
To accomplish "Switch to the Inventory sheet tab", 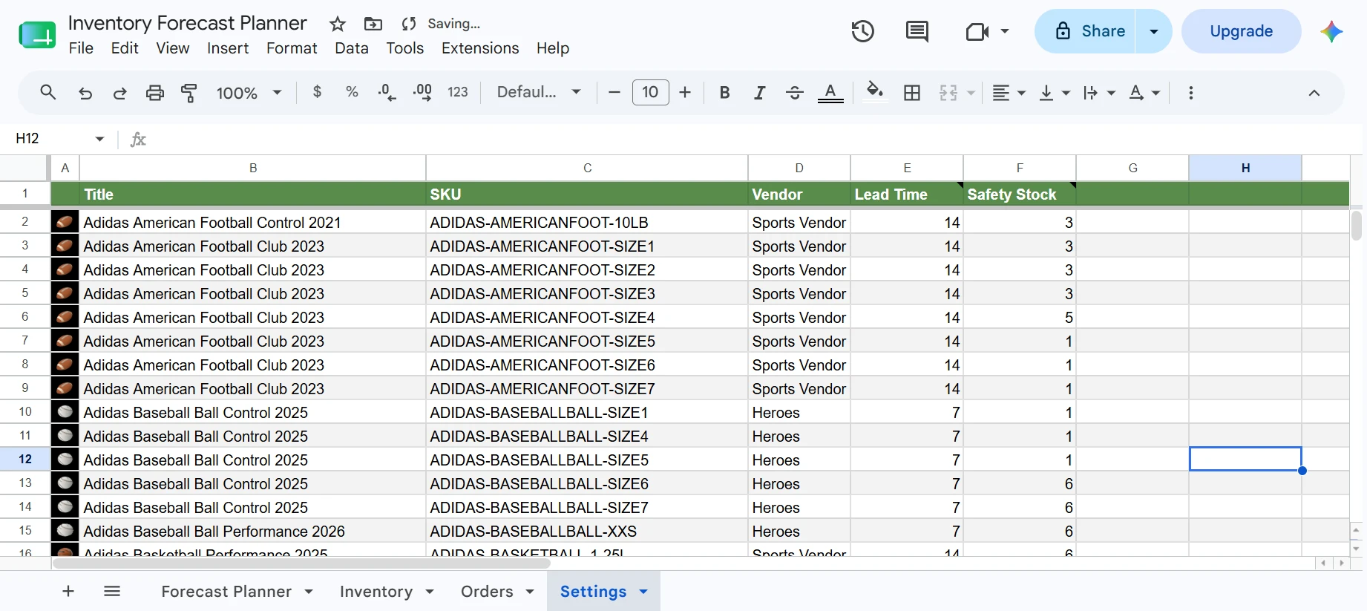I will (376, 592).
